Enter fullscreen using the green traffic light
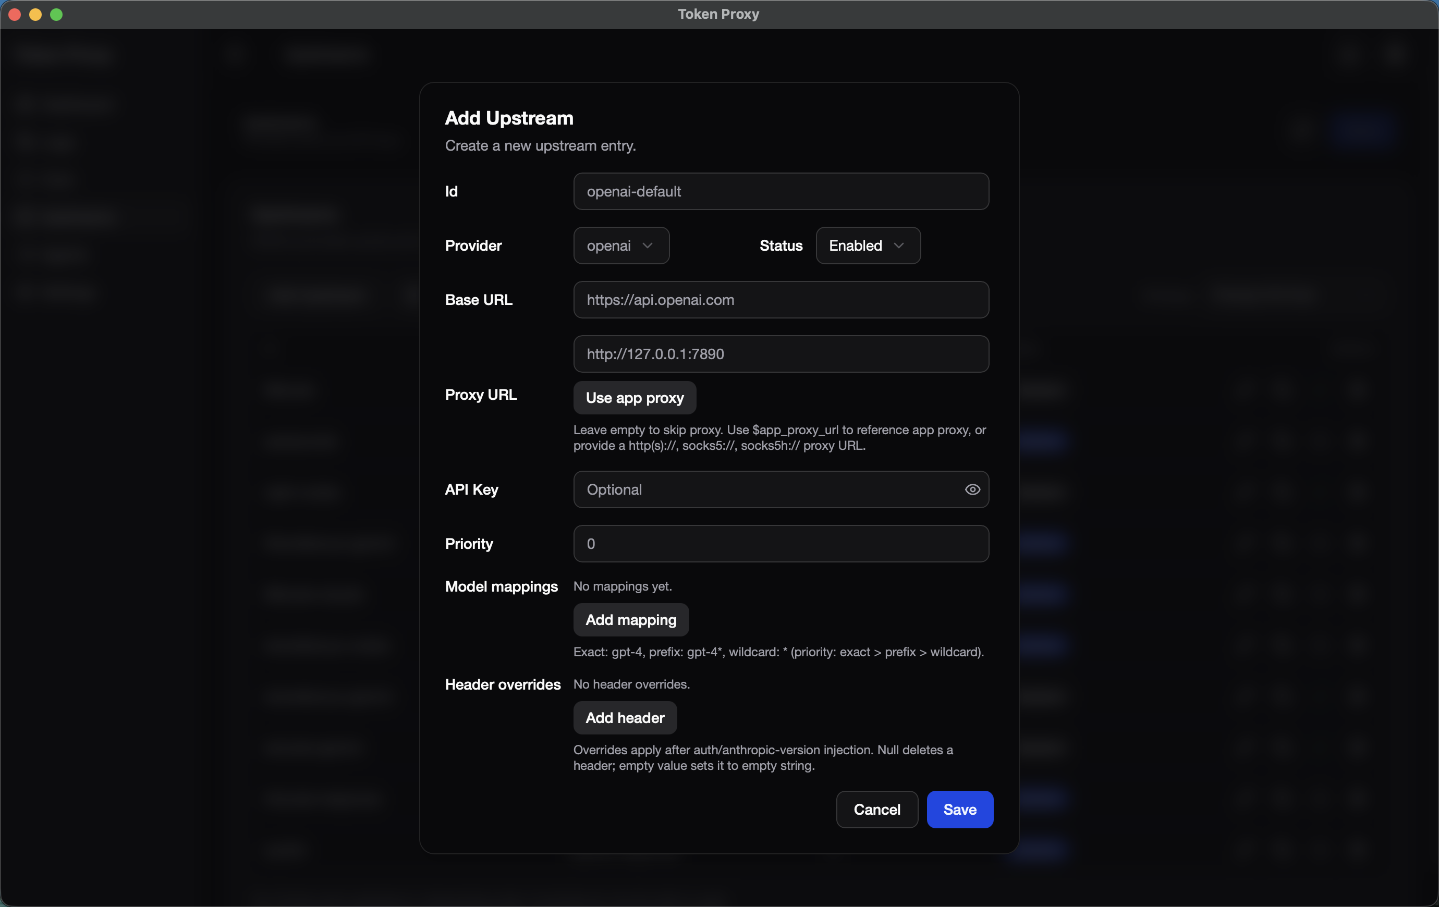The height and width of the screenshot is (907, 1439). coord(56,15)
